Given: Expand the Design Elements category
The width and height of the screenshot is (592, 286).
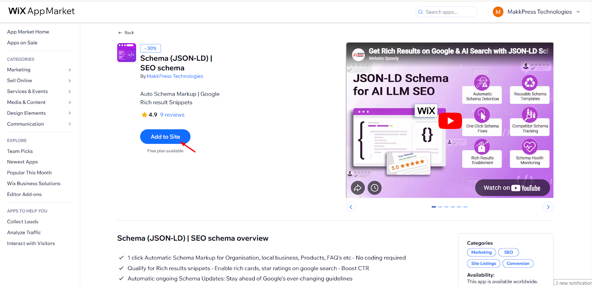Looking at the screenshot, I should (x=70, y=113).
